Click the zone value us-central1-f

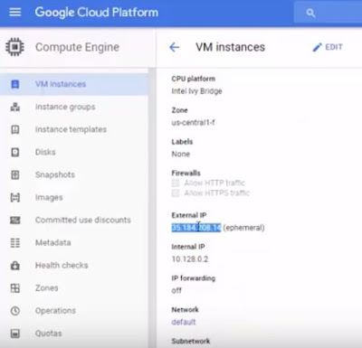click(x=194, y=123)
